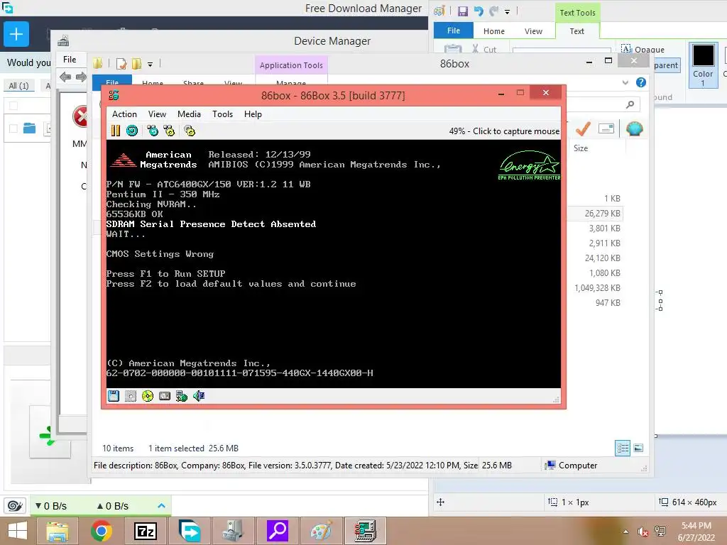Click the network status icon in 86Box
This screenshot has height=545, width=727.
[182, 396]
